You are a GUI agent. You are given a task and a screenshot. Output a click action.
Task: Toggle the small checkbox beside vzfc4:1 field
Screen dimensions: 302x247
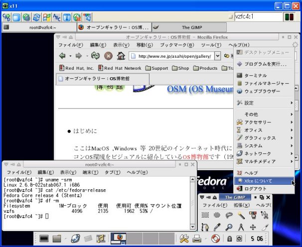point(231,17)
